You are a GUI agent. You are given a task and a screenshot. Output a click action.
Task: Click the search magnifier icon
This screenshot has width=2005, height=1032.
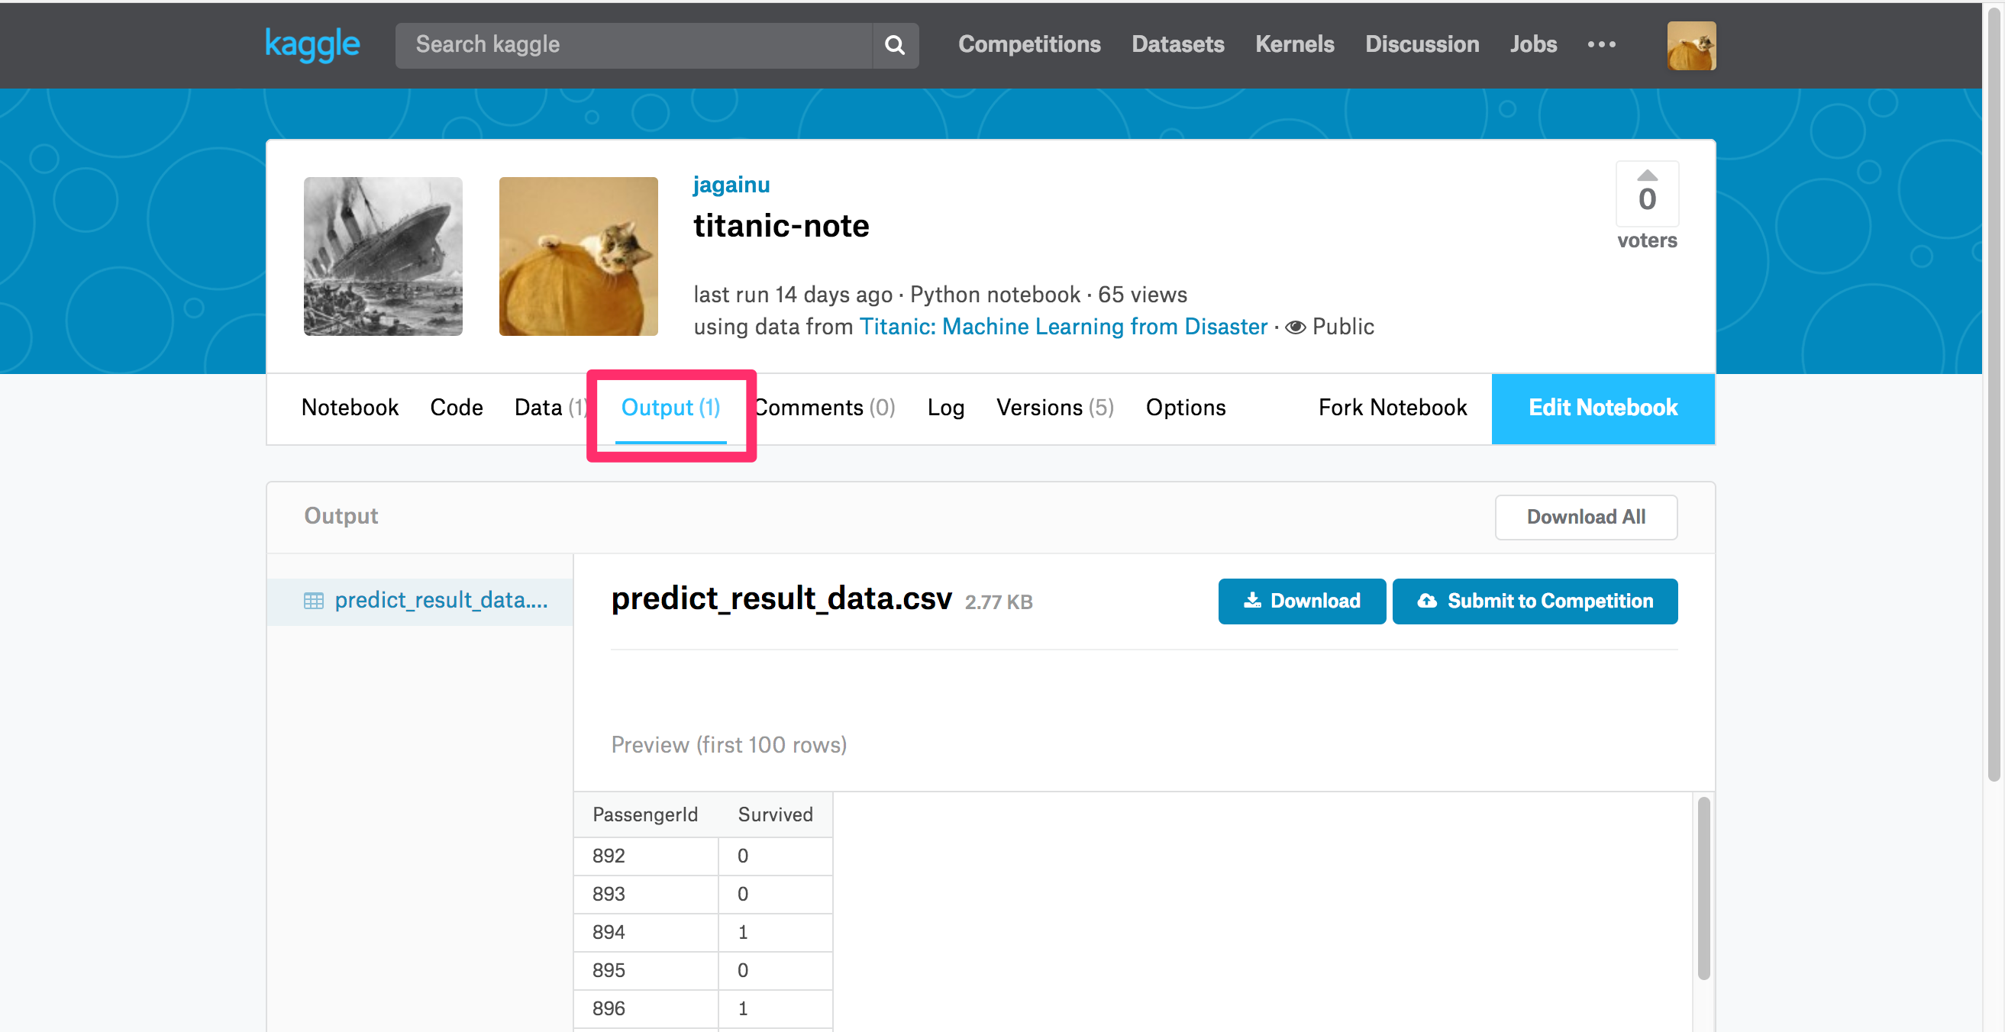[895, 45]
